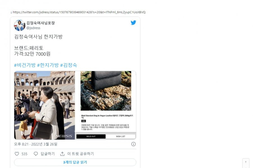Select the #한지가방 hashtag
This screenshot has height=168, width=253.
[48, 65]
